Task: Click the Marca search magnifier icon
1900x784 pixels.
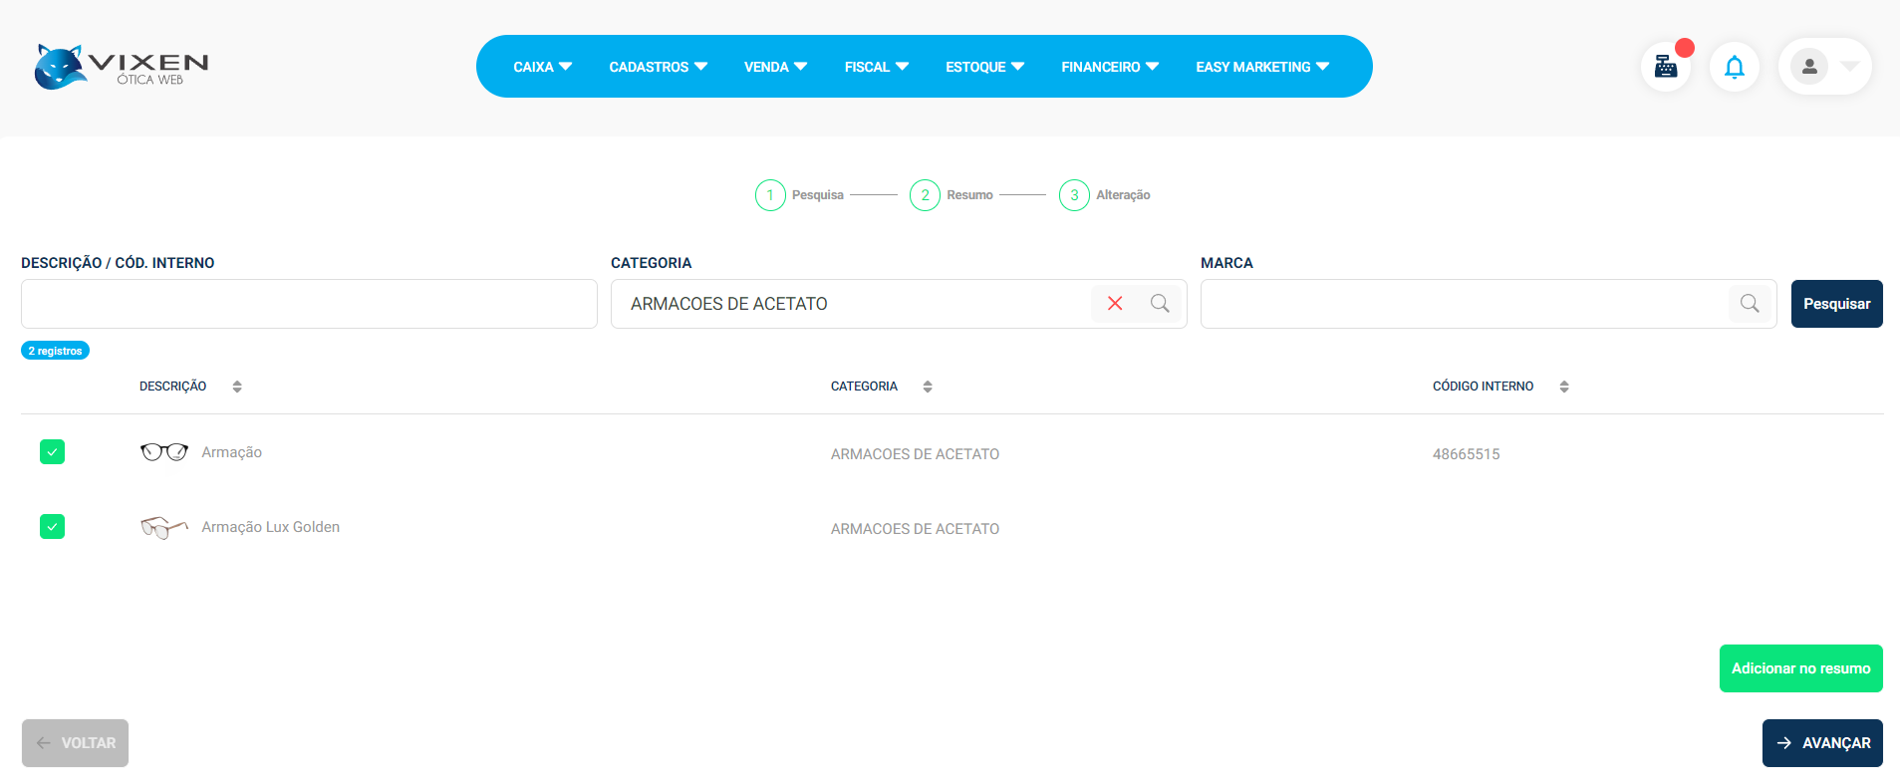Action: tap(1750, 304)
